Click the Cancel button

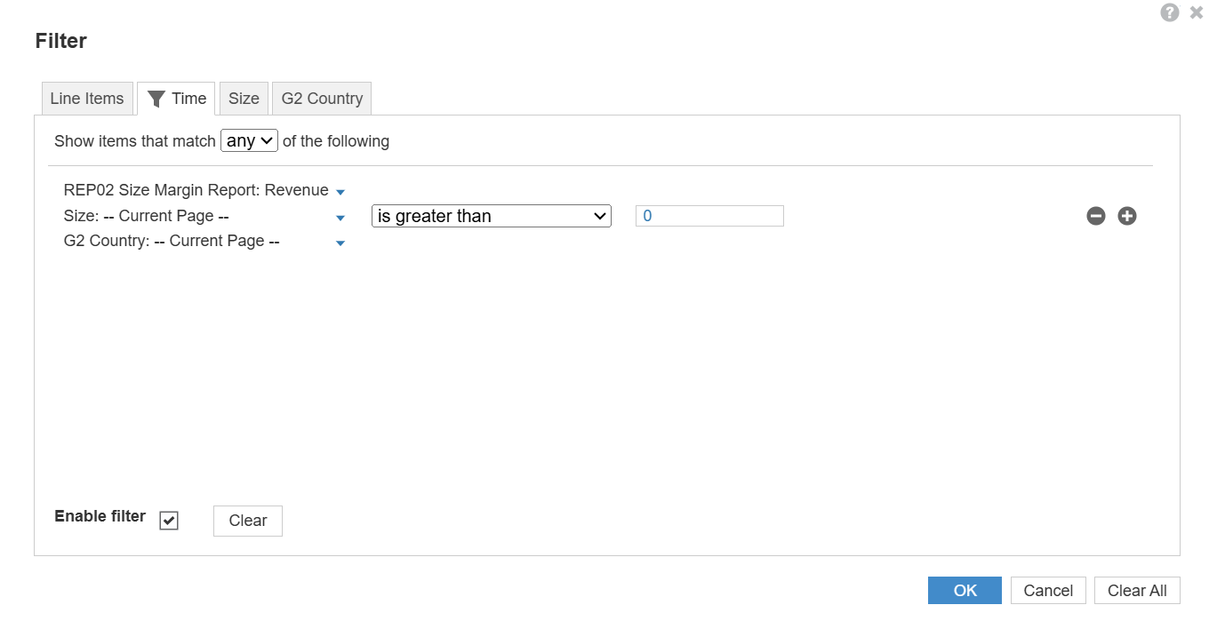click(x=1048, y=591)
